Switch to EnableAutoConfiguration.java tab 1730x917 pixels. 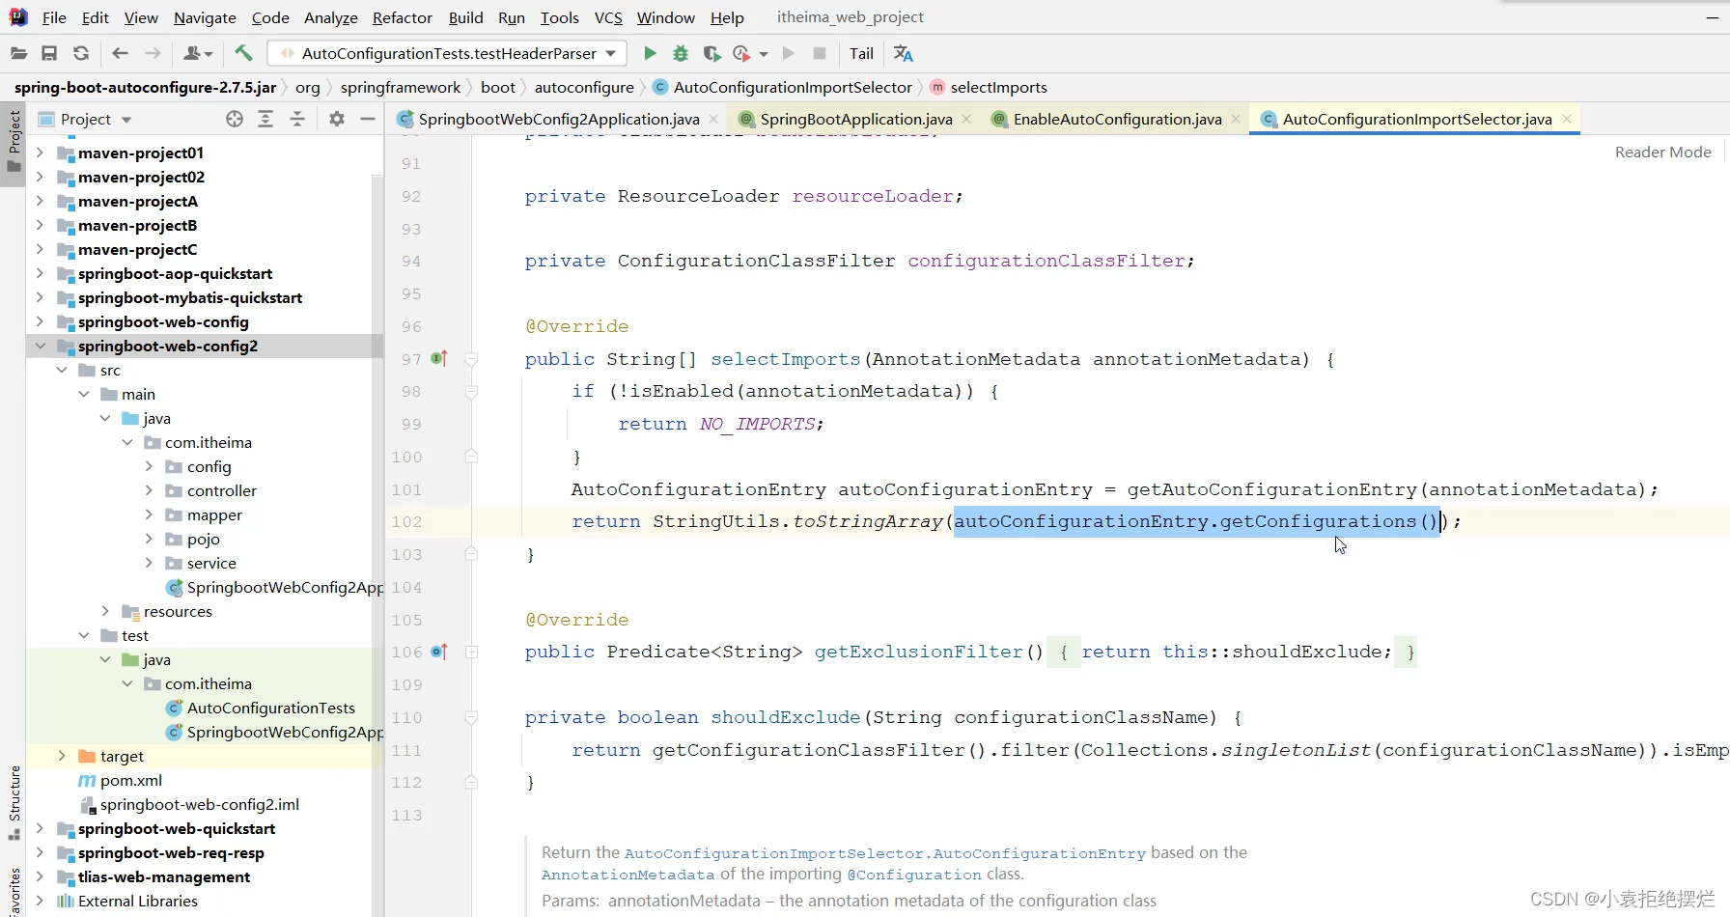1117,119
